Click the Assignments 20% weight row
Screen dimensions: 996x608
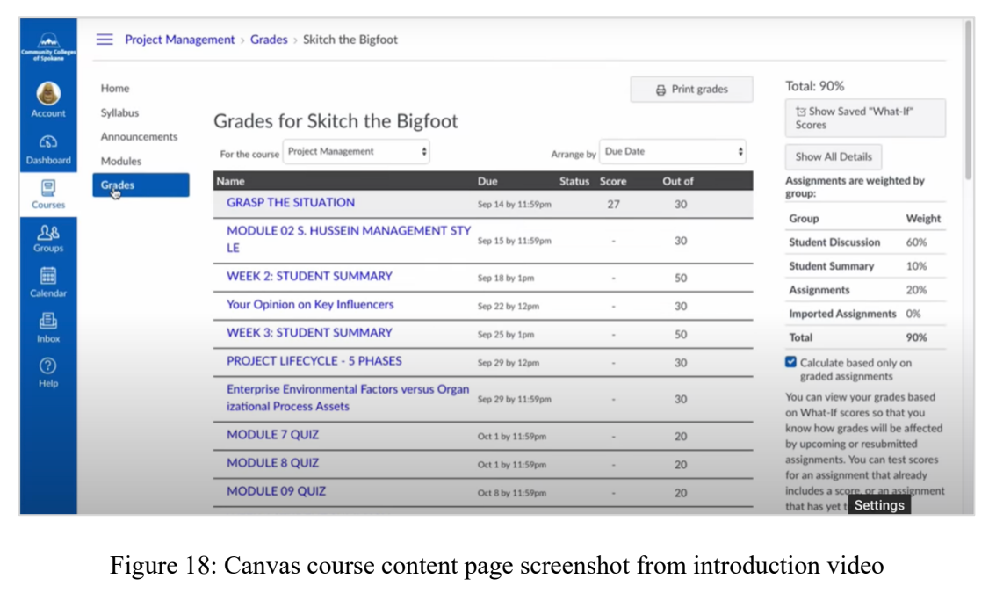pyautogui.click(x=865, y=290)
